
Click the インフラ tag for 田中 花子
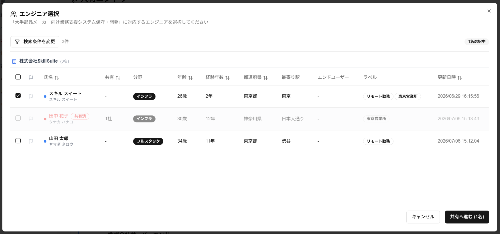click(144, 119)
